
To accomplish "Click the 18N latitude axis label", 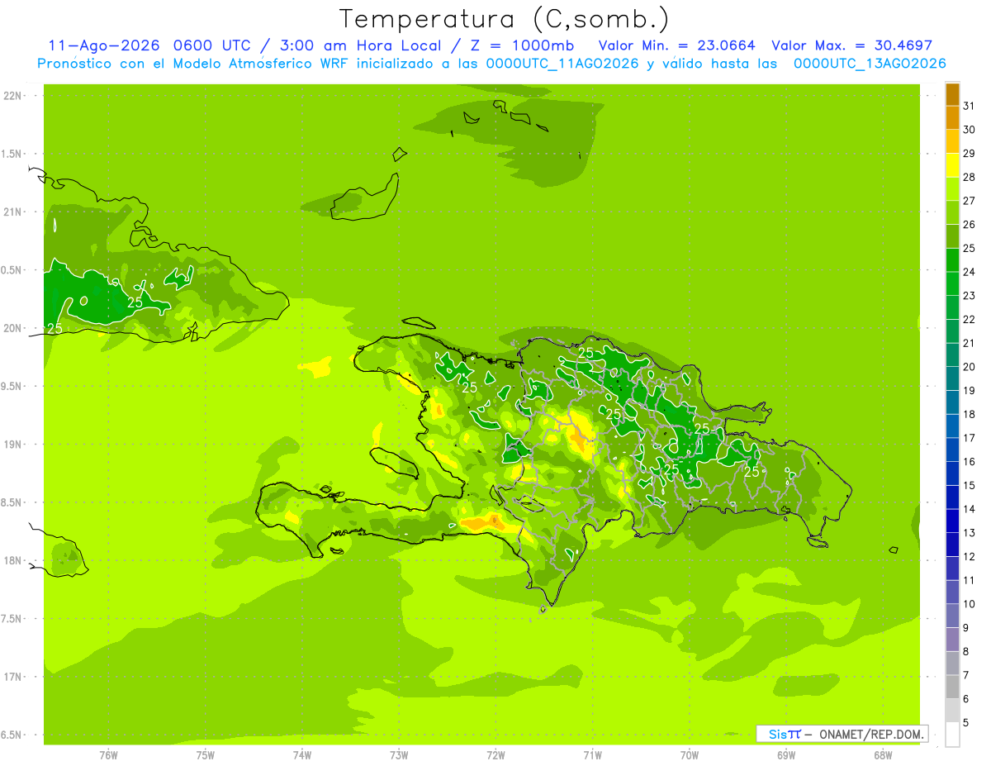I will (15, 560).
